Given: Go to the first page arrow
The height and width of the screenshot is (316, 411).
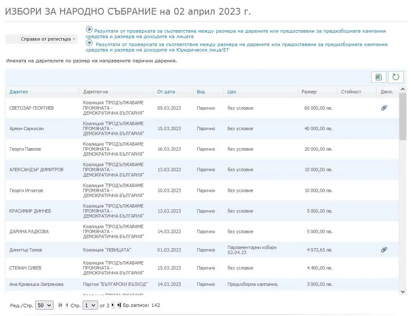Looking at the screenshot, I should pos(60,305).
